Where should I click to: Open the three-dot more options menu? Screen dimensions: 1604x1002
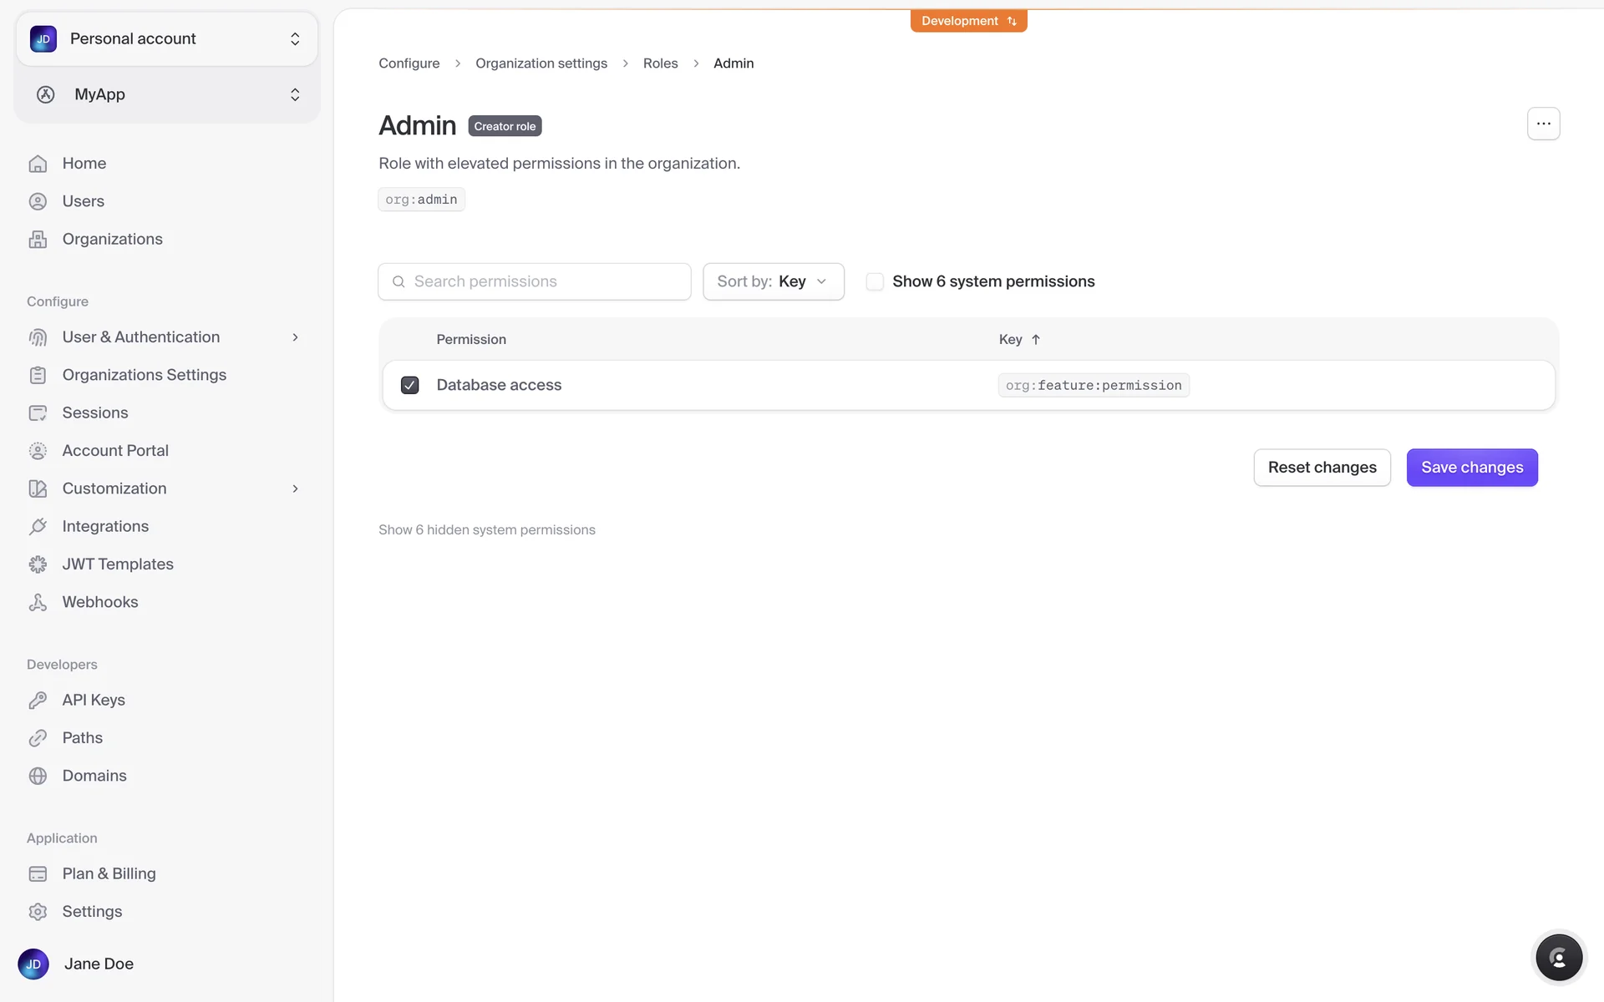point(1543,124)
